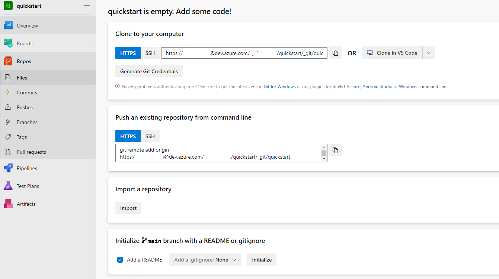Click the Overview icon in the sidebar
Screen dimensions: 499x279
tap(8, 26)
